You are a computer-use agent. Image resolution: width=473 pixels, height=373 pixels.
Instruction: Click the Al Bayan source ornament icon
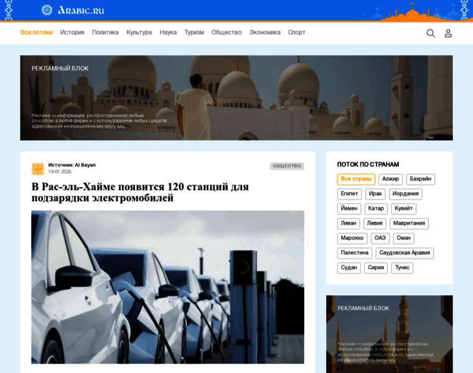(38, 168)
